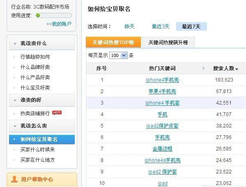Open keyword link 金属边框

162,149
